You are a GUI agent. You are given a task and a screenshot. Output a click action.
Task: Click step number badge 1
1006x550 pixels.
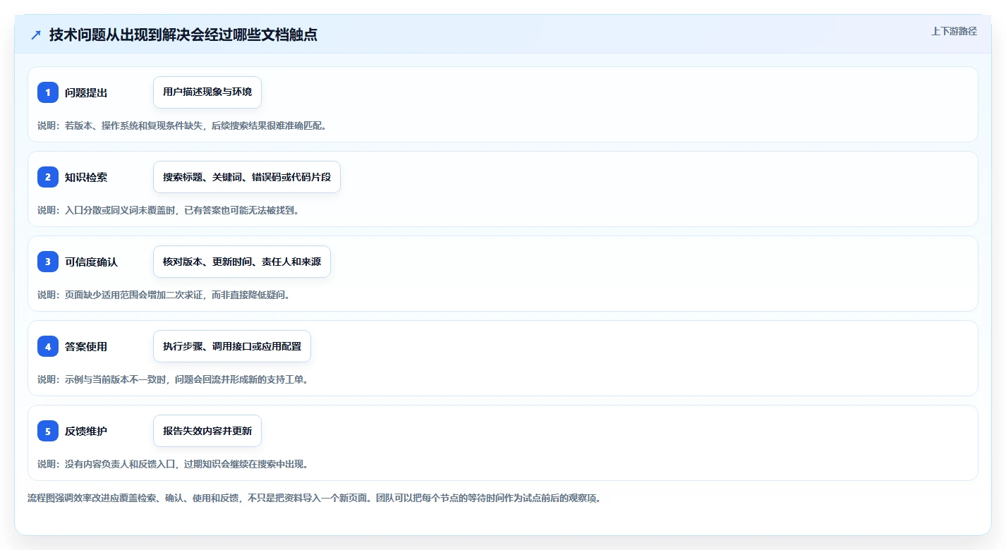[48, 92]
